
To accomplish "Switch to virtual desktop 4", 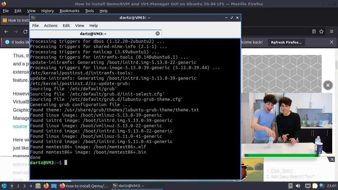I will point(31,186).
